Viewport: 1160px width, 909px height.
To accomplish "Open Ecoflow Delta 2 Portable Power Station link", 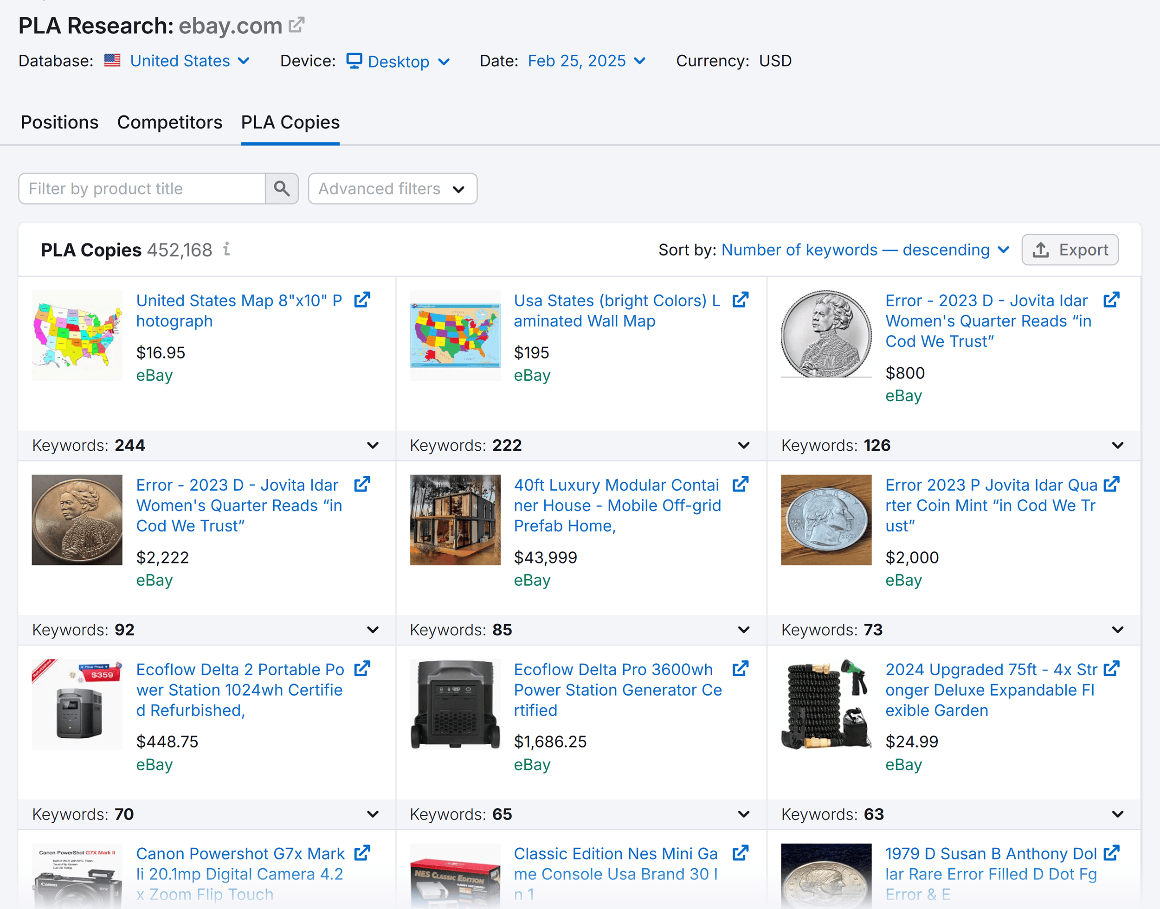I will click(240, 690).
